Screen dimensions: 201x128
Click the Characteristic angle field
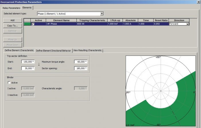[81, 88]
